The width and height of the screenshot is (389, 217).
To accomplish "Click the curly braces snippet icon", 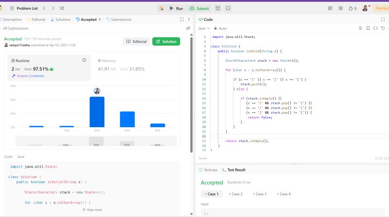I will (375, 28).
